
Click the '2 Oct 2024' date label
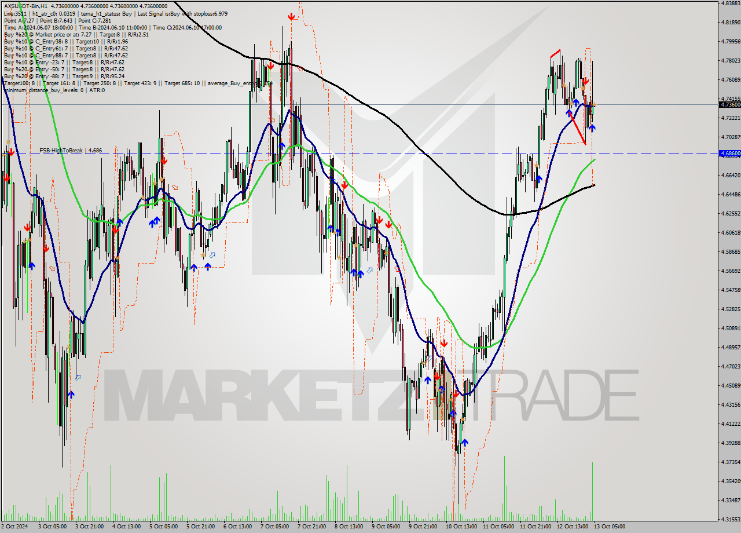[x=14, y=527]
